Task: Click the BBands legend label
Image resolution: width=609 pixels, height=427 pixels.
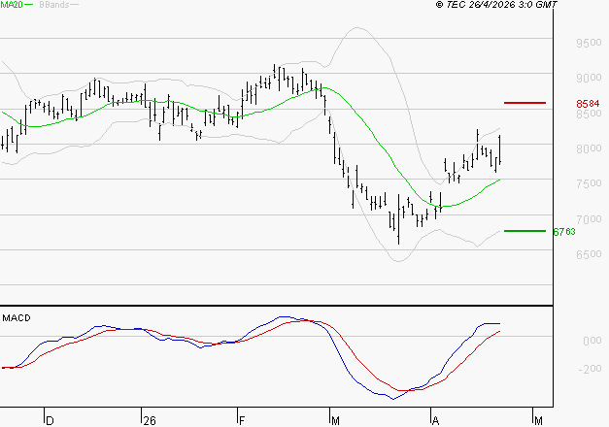Action: 54,5
